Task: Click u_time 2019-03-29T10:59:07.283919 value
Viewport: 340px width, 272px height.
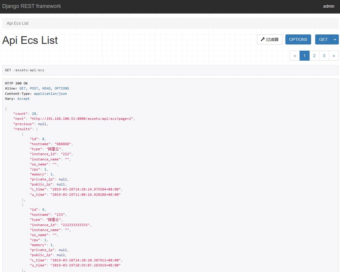Action: pyautogui.click(x=85, y=265)
